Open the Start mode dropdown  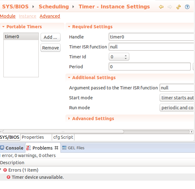(177, 98)
